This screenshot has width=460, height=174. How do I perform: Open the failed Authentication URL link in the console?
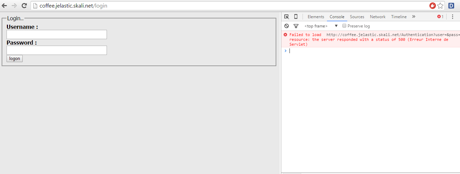[x=393, y=35]
